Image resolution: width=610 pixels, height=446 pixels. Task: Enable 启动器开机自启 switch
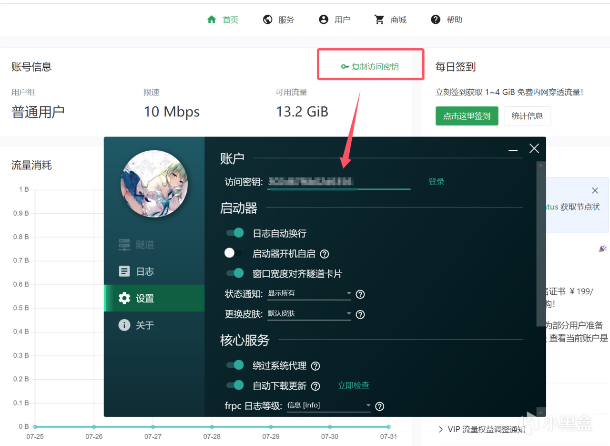(234, 253)
